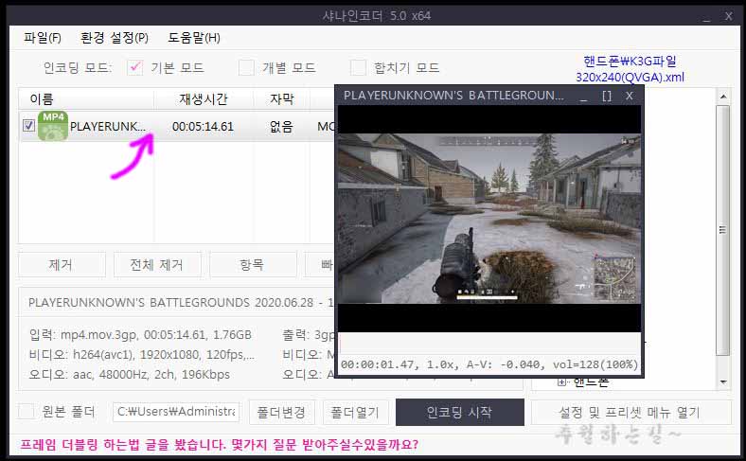746x461 pixels.
Task: Click the output folder path field
Action: (176, 412)
